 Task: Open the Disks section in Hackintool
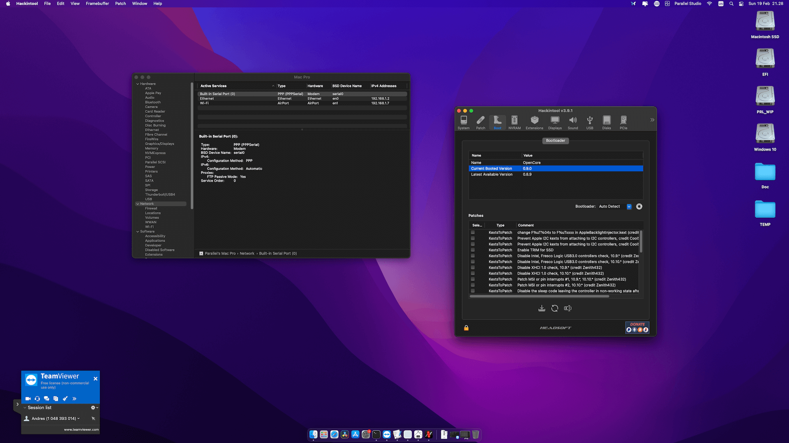607,122
